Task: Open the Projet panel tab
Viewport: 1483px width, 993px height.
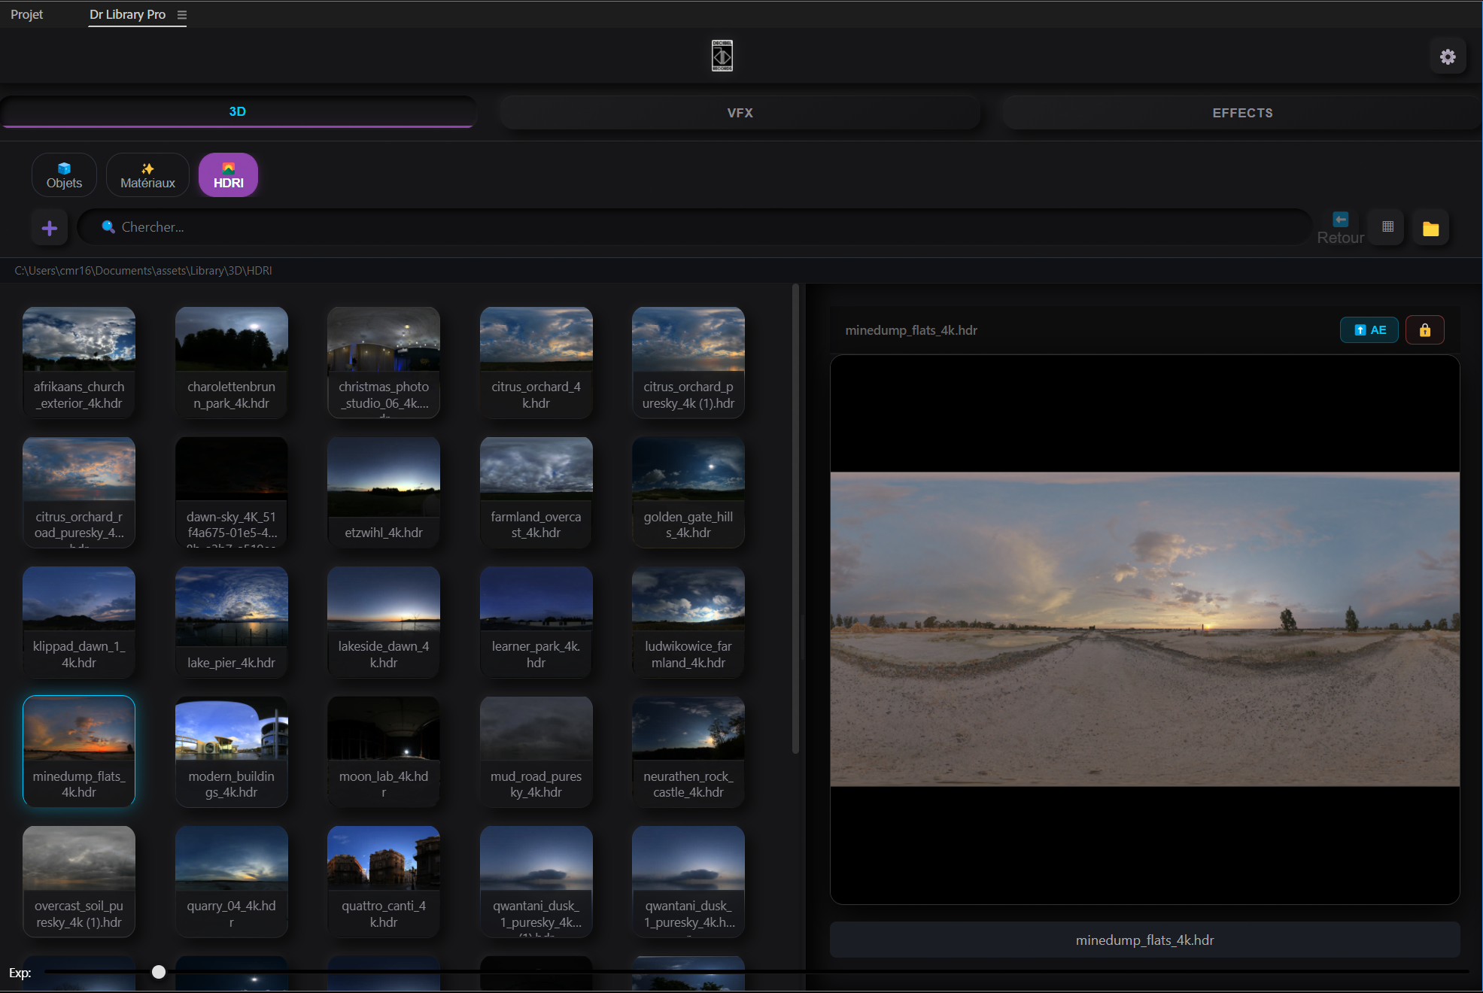Action: pyautogui.click(x=27, y=14)
